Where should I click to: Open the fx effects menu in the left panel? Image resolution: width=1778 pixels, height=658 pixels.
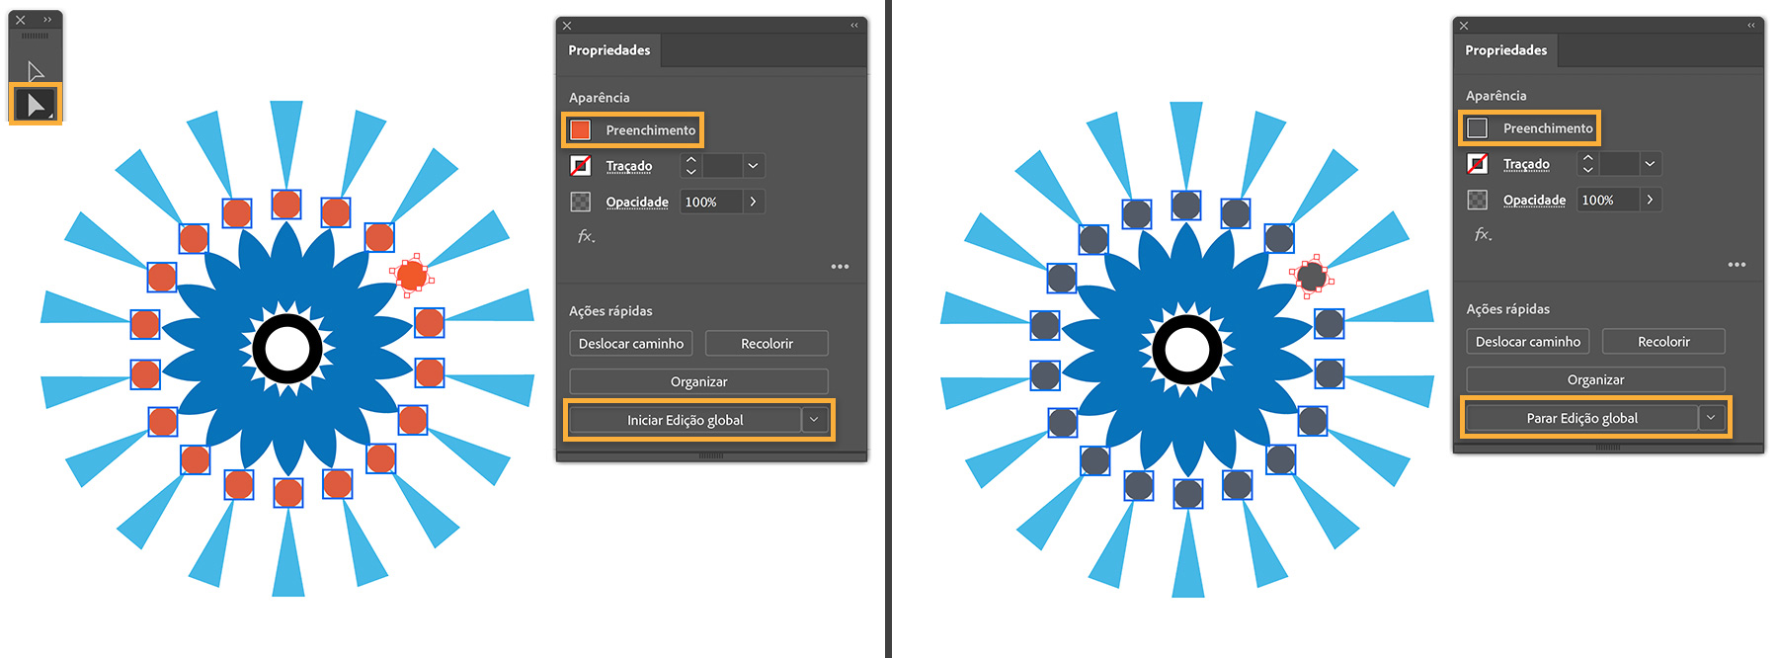coord(586,236)
